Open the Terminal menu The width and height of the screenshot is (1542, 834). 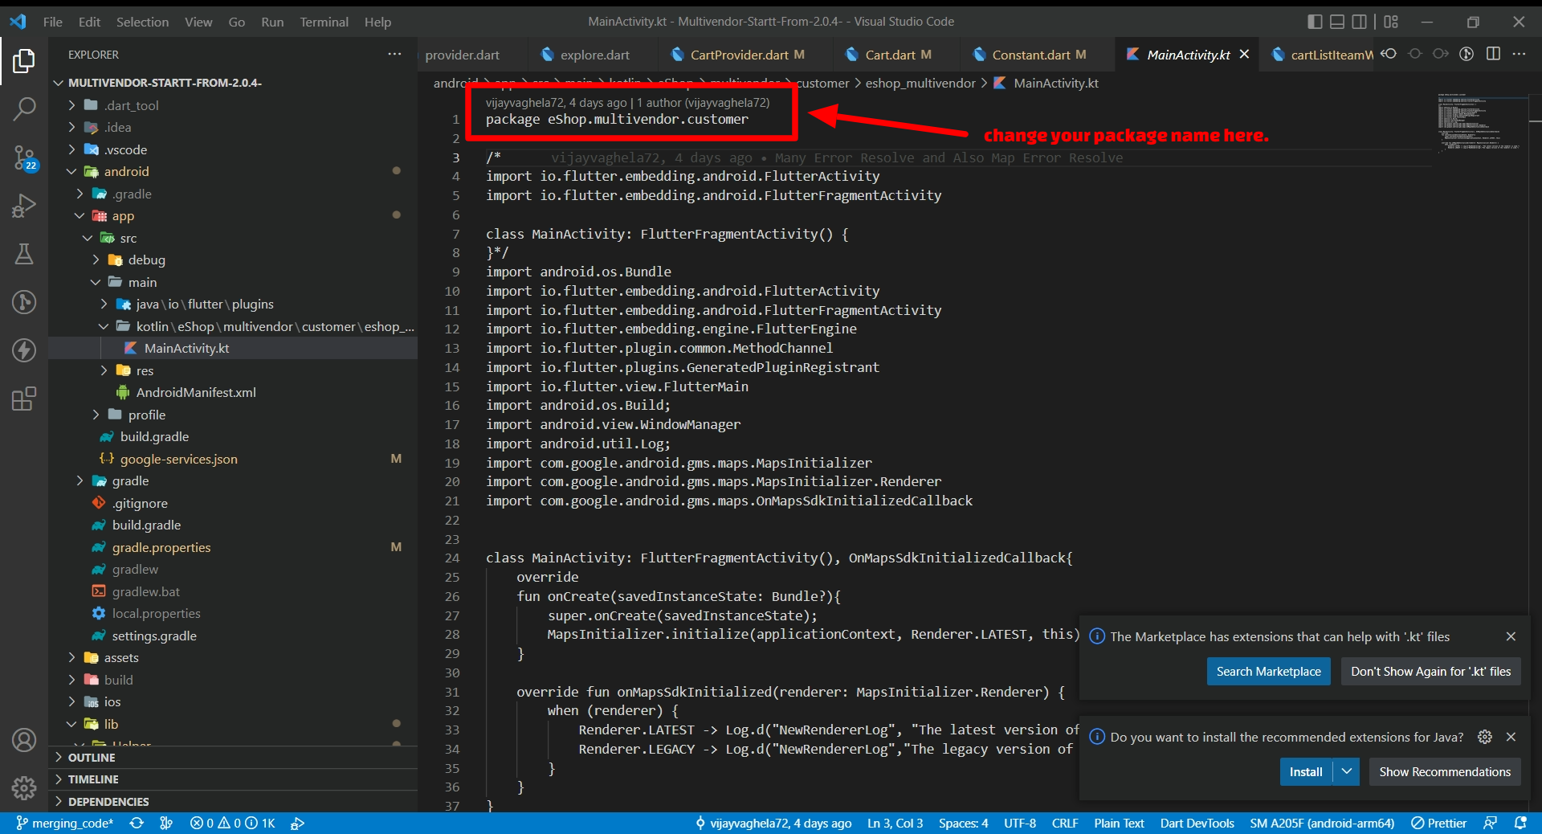pos(324,22)
